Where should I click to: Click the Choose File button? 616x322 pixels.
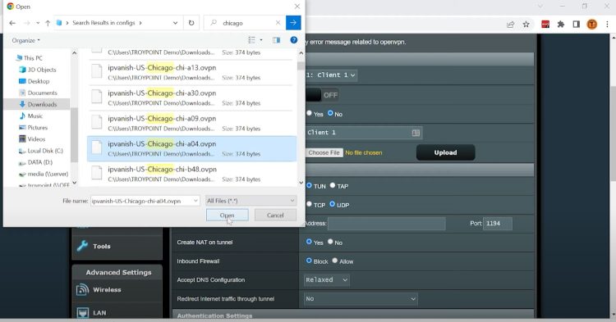point(324,152)
